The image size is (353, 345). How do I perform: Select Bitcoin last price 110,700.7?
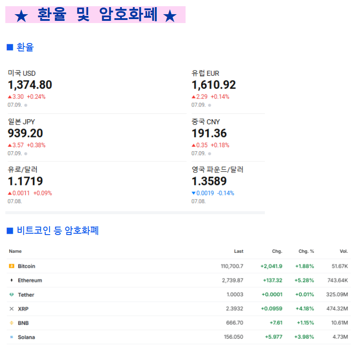[232, 266]
